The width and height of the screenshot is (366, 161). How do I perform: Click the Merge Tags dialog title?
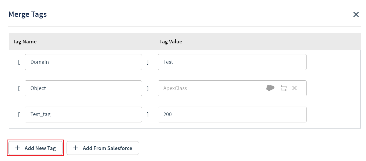28,14
